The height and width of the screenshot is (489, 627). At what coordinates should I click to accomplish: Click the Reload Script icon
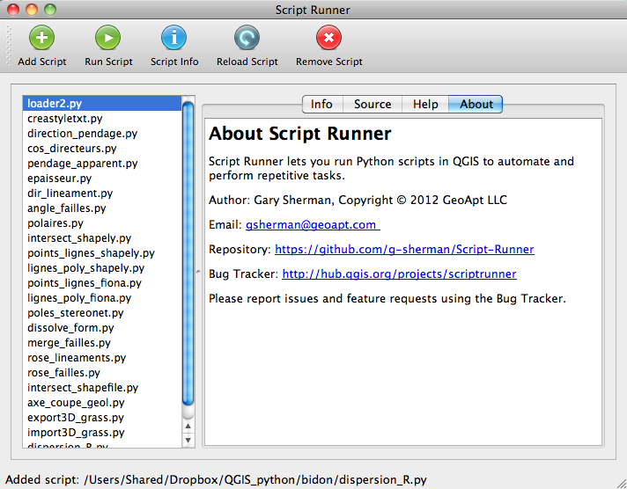tap(247, 39)
